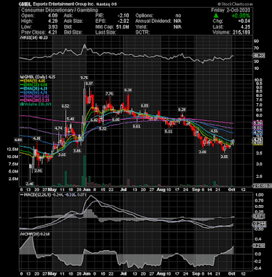Click the 5.32 low price label
Screen dimensions: 272x277
coord(102,129)
